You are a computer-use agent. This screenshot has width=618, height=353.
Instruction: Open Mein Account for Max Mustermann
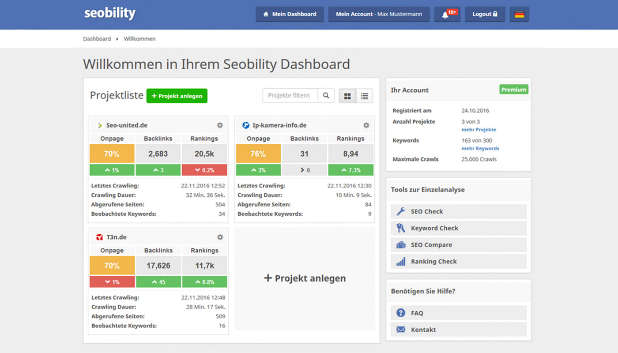pos(379,14)
